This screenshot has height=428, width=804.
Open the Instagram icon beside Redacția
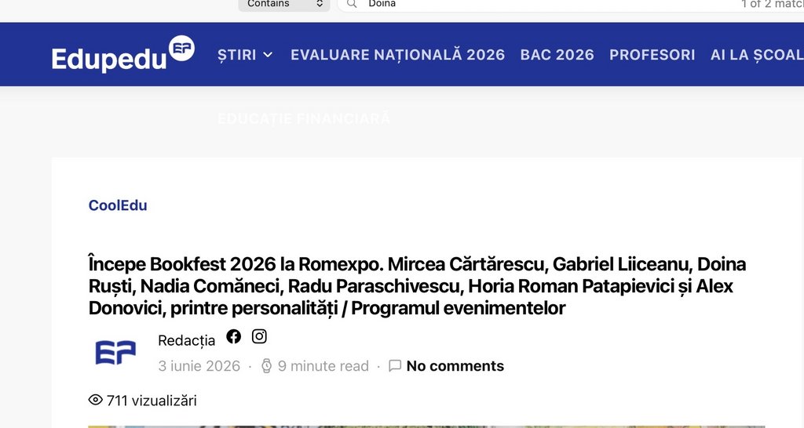[x=259, y=336]
